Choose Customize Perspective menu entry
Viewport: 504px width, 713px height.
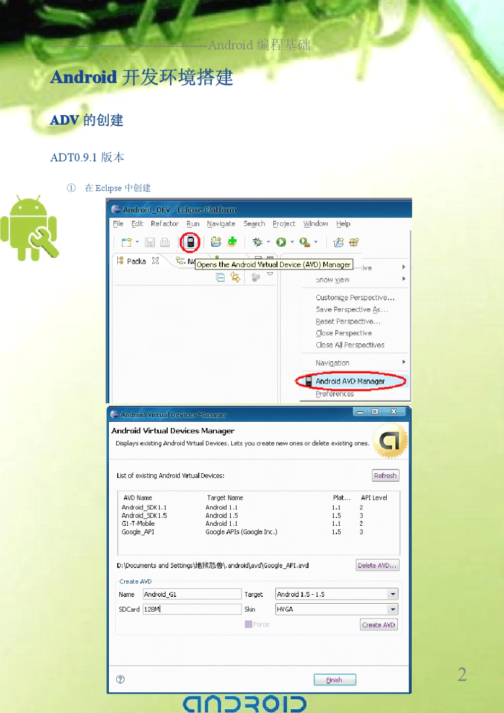click(x=355, y=298)
